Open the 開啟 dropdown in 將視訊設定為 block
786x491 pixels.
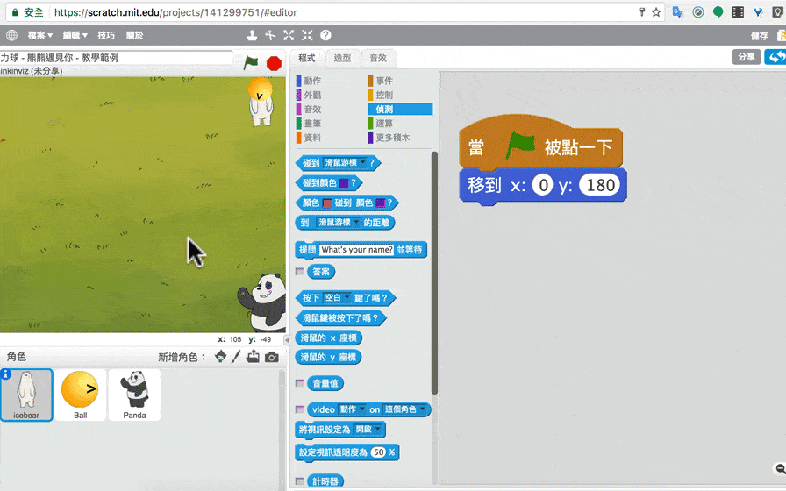tap(368, 430)
